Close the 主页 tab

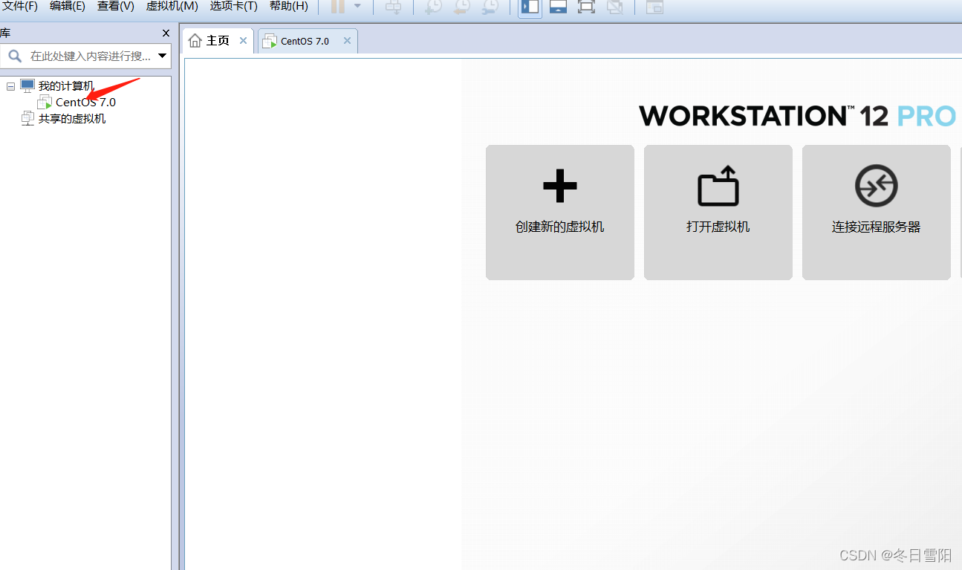(x=243, y=41)
